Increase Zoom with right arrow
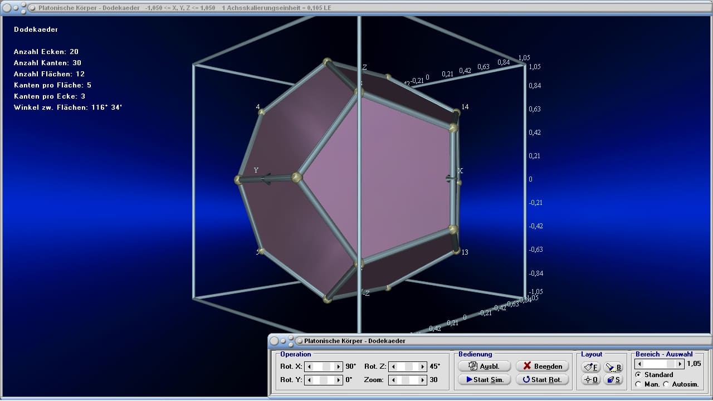 pos(422,380)
